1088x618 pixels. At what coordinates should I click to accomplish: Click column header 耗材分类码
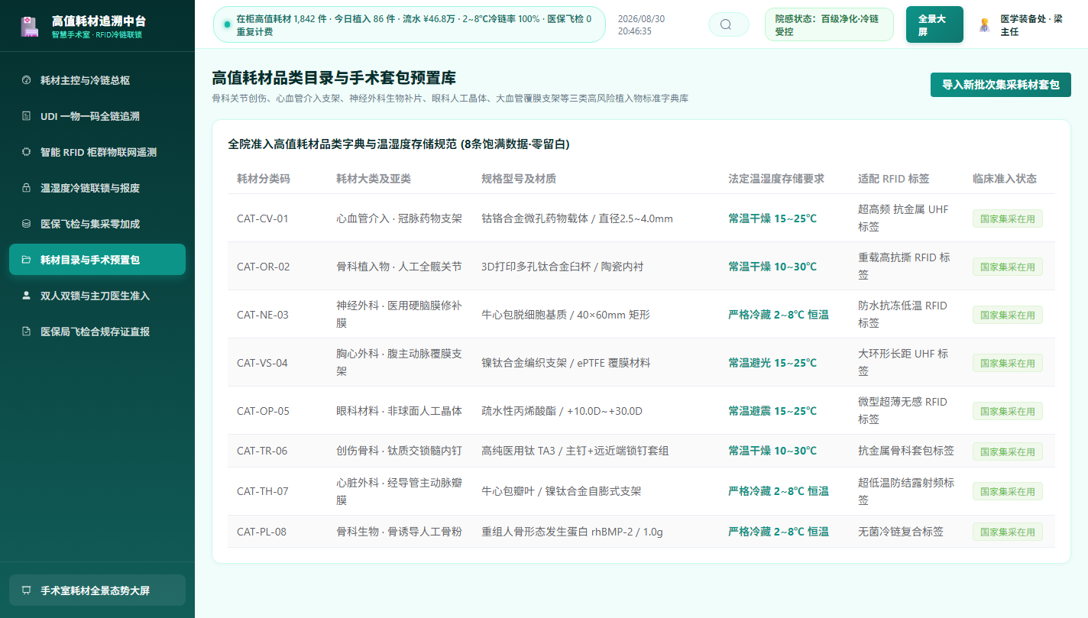[x=263, y=179]
